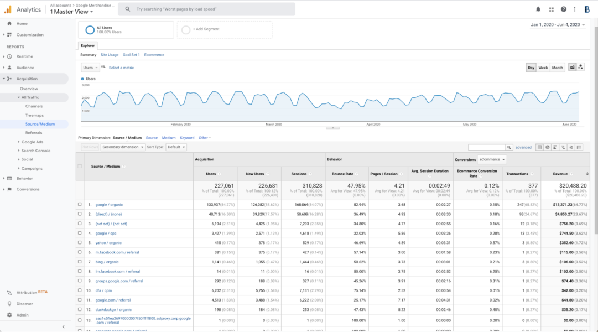Open the Google apps grid icon
The height and width of the screenshot is (332, 598).
tap(551, 9)
